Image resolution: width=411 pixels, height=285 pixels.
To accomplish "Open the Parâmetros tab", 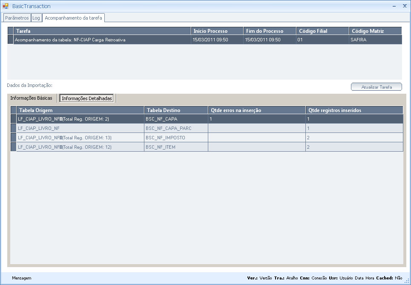I will tap(17, 18).
